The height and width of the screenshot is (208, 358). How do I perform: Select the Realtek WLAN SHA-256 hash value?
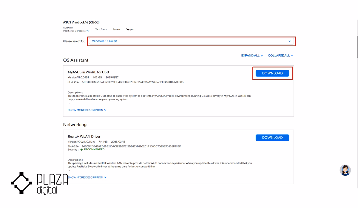click(131, 146)
